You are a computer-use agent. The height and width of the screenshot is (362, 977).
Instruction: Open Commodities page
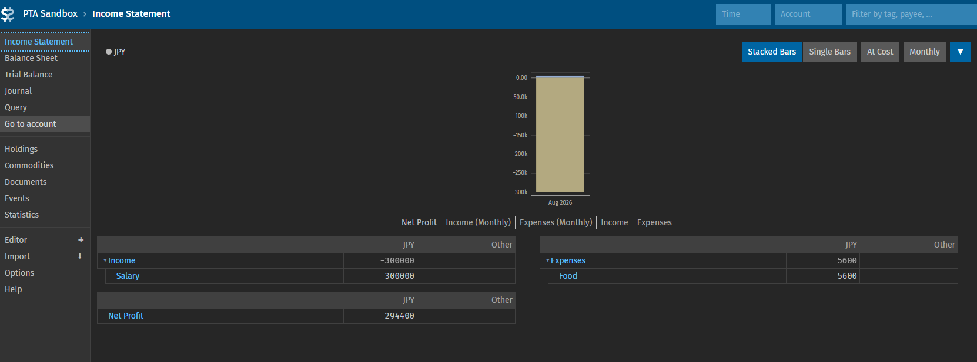pos(45,165)
